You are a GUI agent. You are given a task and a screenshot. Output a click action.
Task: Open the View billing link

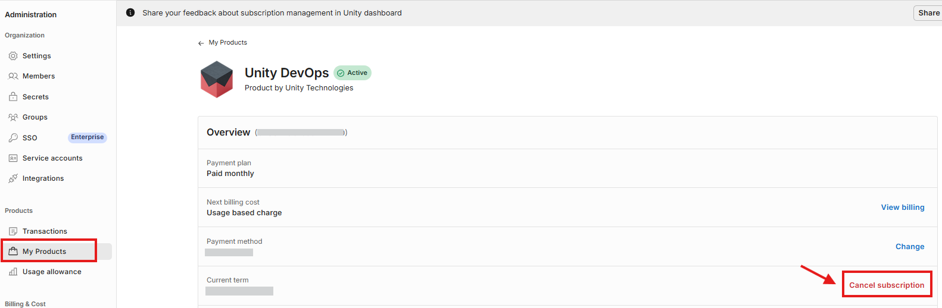[x=903, y=208]
